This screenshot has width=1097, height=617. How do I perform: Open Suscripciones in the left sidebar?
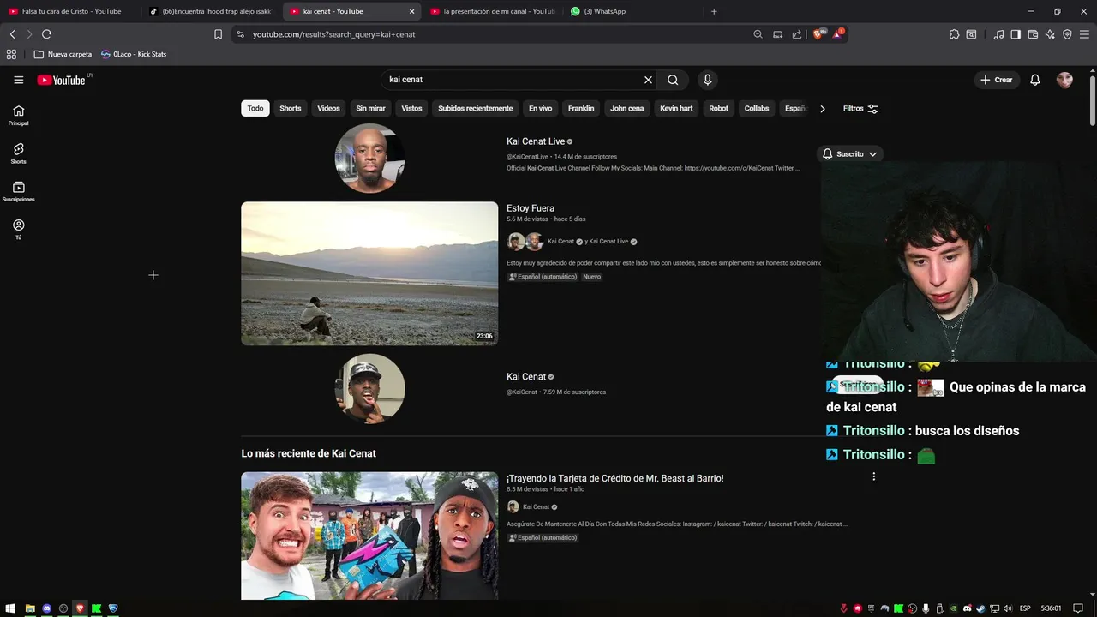(18, 191)
